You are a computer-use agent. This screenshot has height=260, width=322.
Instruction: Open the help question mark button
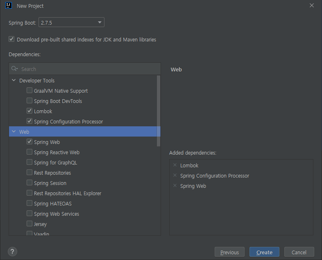pos(12,251)
